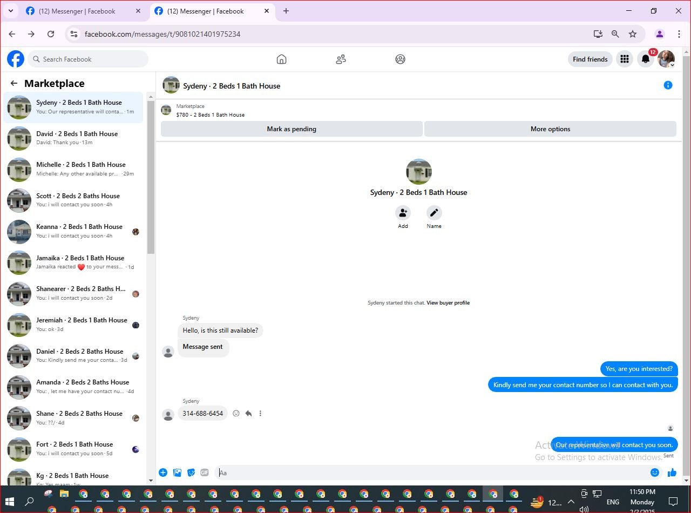Open emoji picker in the message box
The image size is (691, 513).
655,473
